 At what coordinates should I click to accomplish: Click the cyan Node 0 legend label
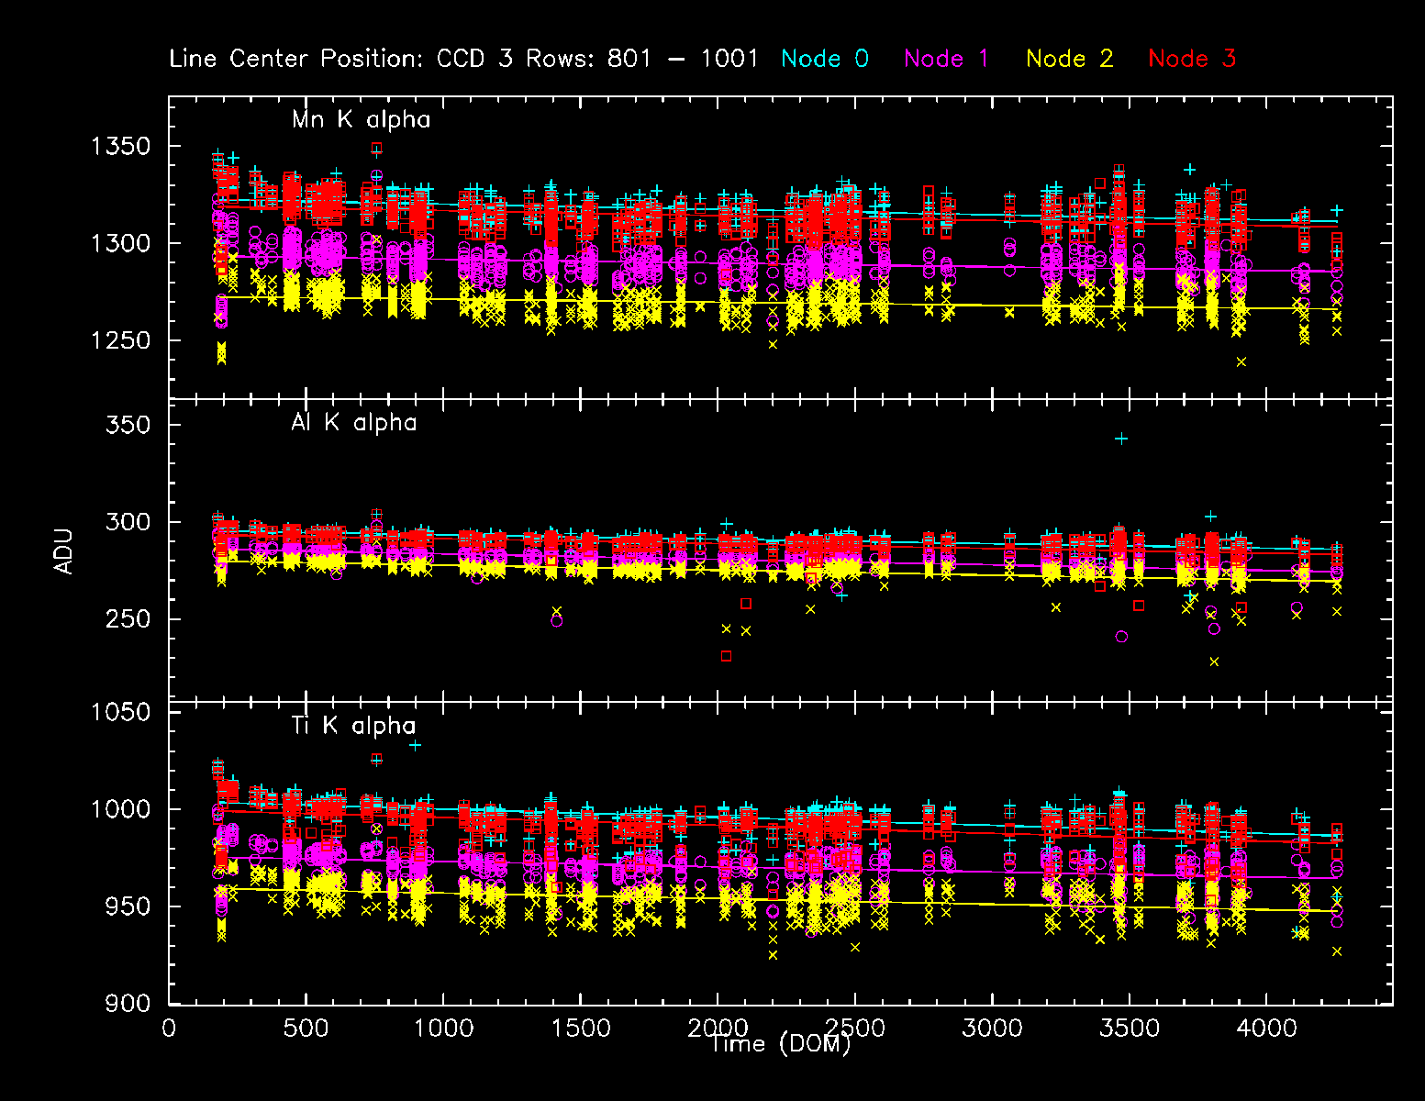coord(824,59)
